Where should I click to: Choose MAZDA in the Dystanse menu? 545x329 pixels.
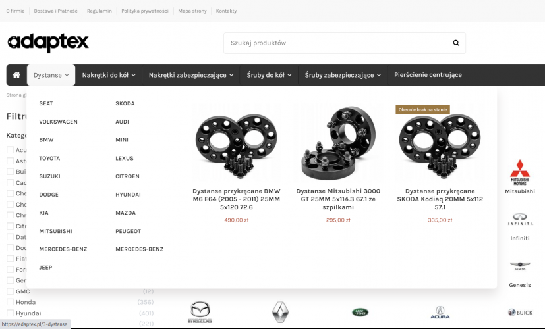coord(125,213)
